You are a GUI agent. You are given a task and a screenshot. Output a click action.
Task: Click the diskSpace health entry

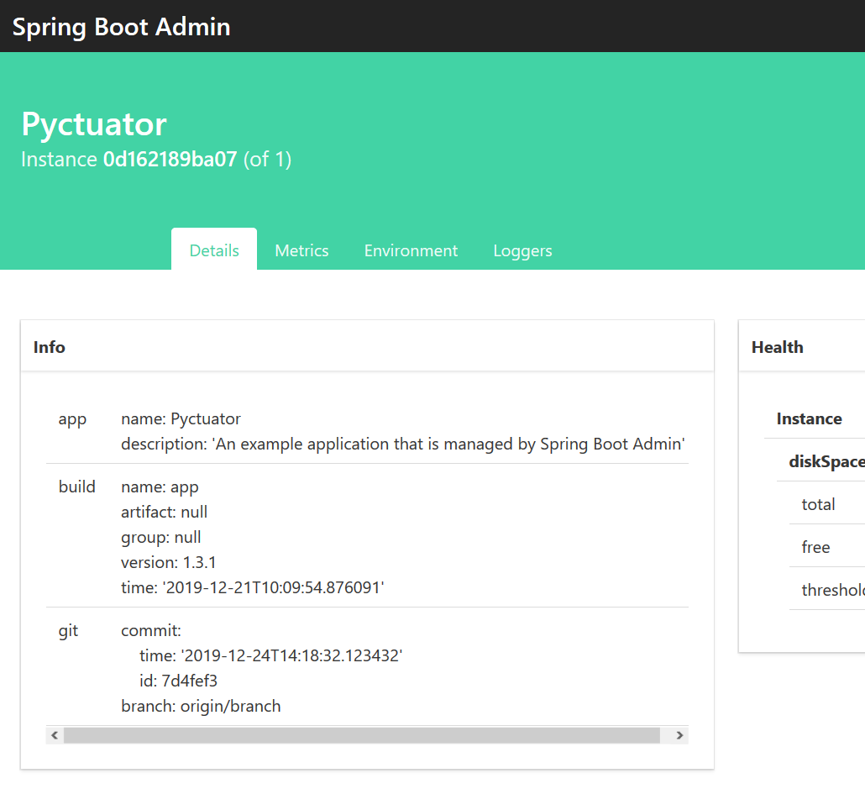(x=820, y=461)
